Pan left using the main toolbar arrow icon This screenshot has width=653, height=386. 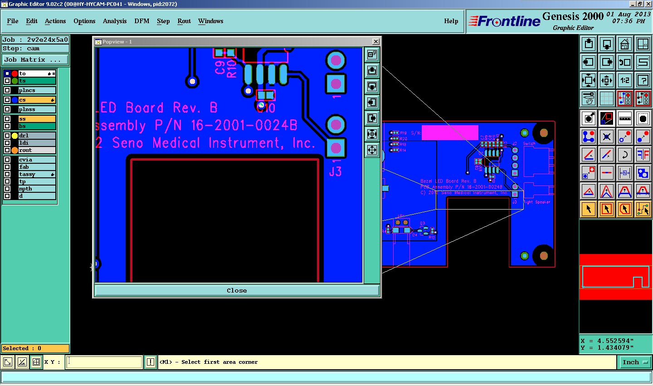[589, 62]
